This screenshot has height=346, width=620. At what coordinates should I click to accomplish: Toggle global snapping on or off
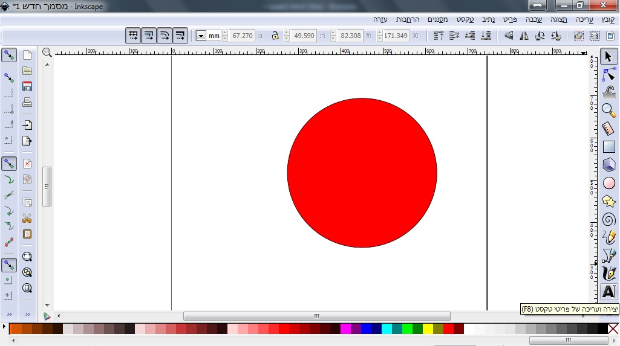coord(8,55)
